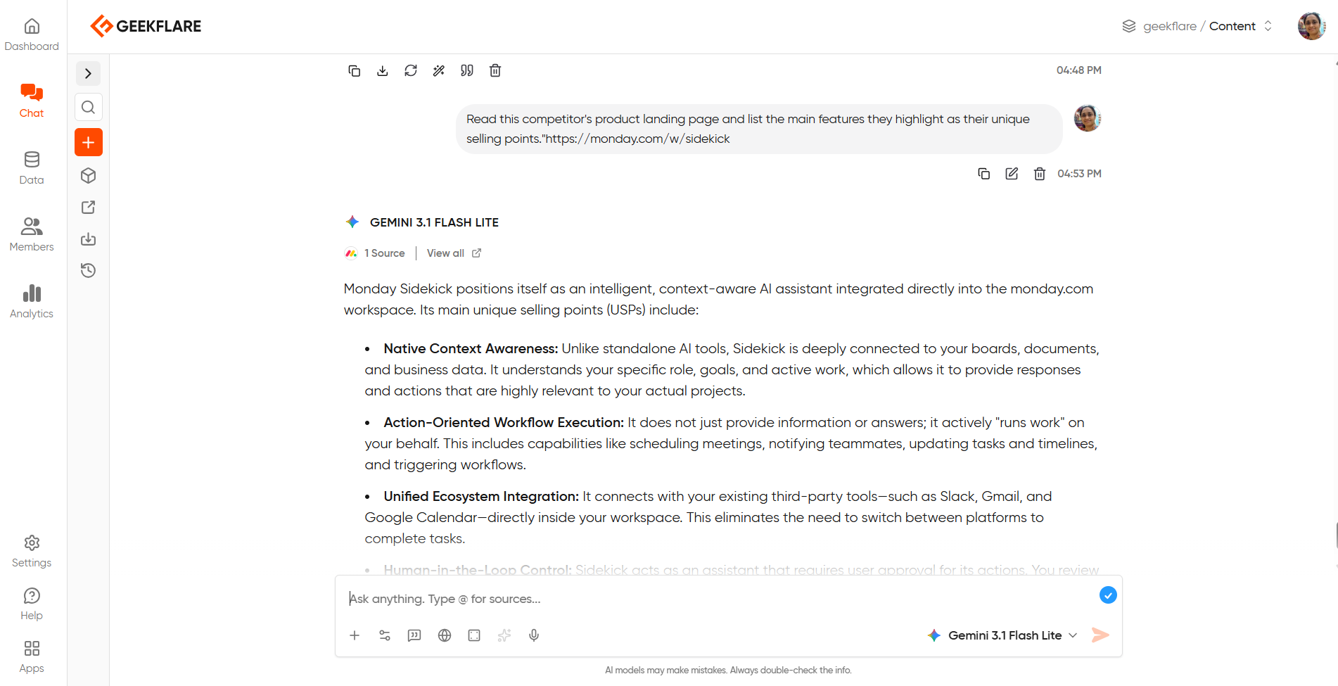Screen dimensions: 1338x686
Task: Click the 04:53 PM timestamp
Action: [1079, 174]
